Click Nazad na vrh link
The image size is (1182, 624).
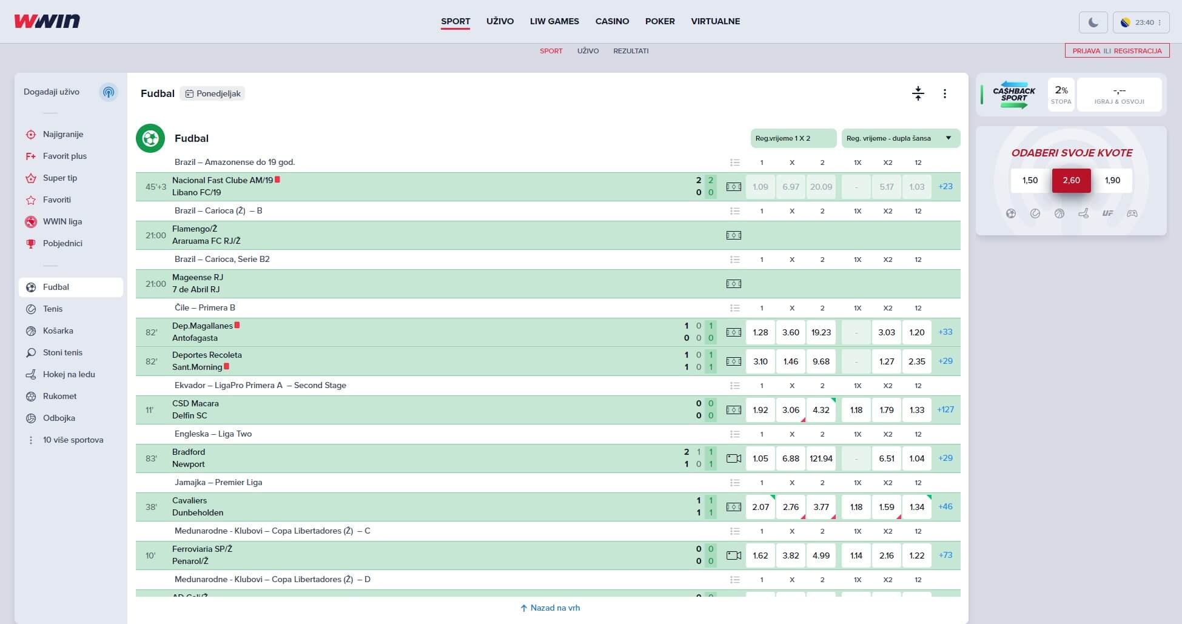coord(550,608)
